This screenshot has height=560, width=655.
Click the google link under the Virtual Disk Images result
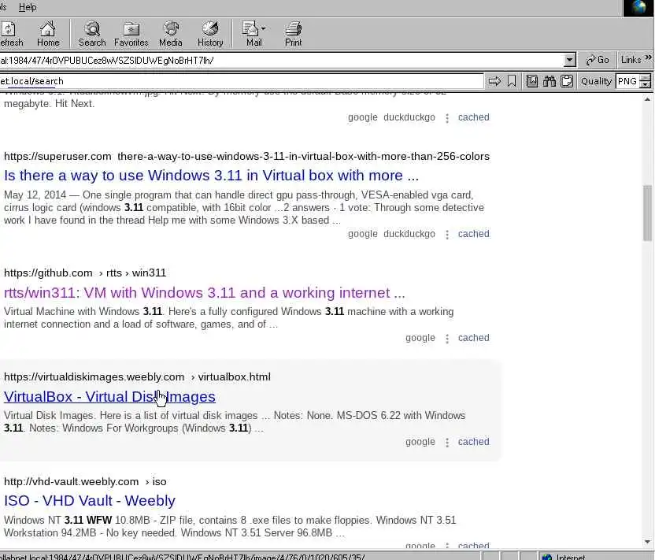pos(420,442)
